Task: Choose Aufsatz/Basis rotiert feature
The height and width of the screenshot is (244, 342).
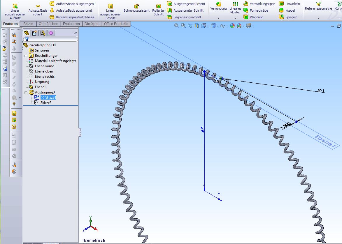Action: click(x=38, y=10)
